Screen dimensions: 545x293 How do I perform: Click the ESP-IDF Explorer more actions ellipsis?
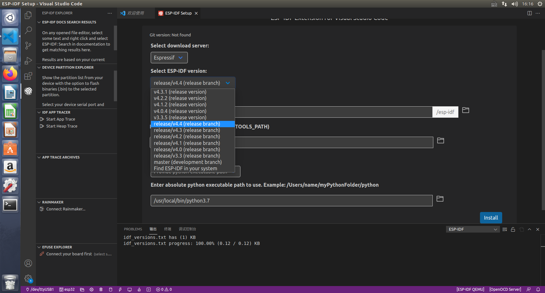point(110,13)
